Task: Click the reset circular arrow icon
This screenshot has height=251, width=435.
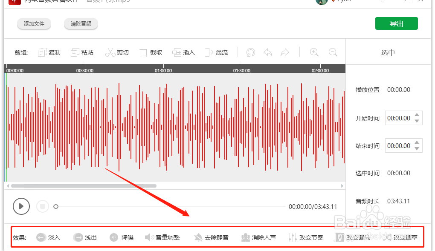Action: [x=250, y=52]
